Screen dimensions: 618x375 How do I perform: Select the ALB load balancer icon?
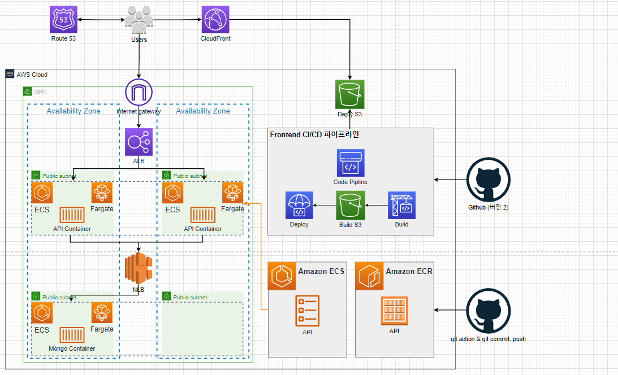click(x=139, y=142)
